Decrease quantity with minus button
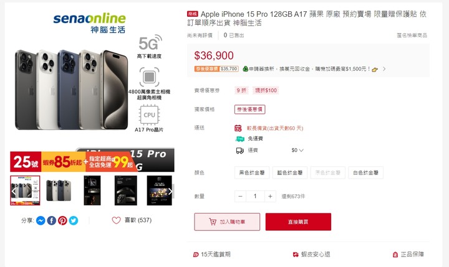This screenshot has height=267, width=449. pyautogui.click(x=240, y=197)
